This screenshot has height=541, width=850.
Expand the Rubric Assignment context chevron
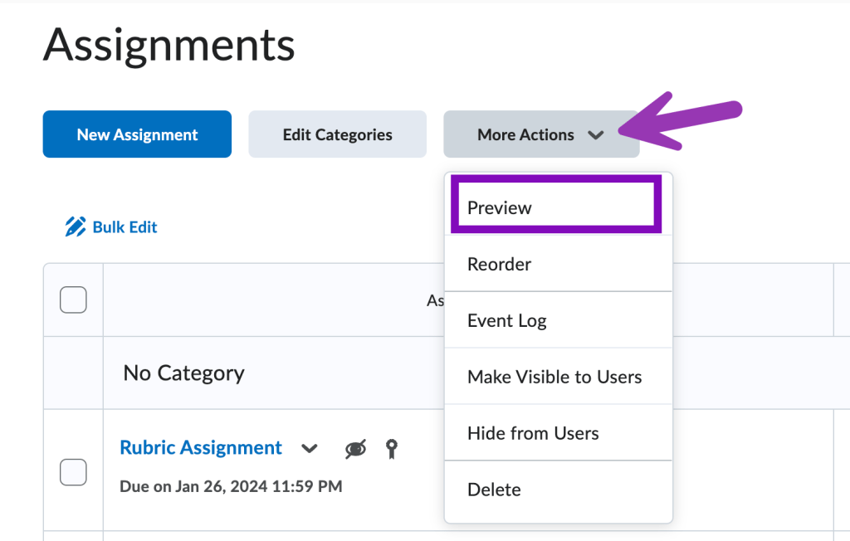pyautogui.click(x=310, y=448)
